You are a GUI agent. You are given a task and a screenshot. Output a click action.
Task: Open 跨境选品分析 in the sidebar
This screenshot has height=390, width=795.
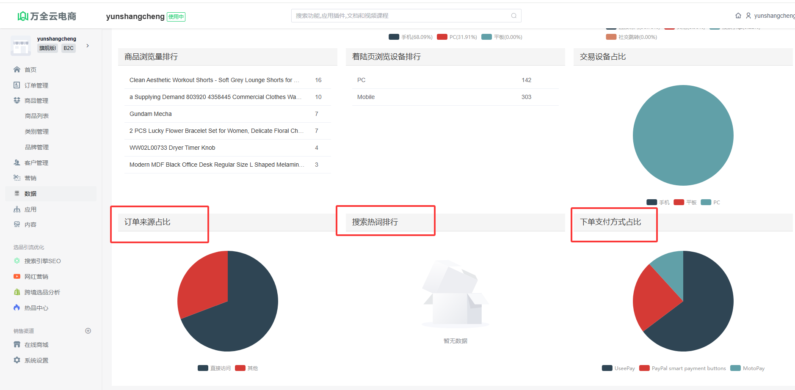click(x=42, y=292)
